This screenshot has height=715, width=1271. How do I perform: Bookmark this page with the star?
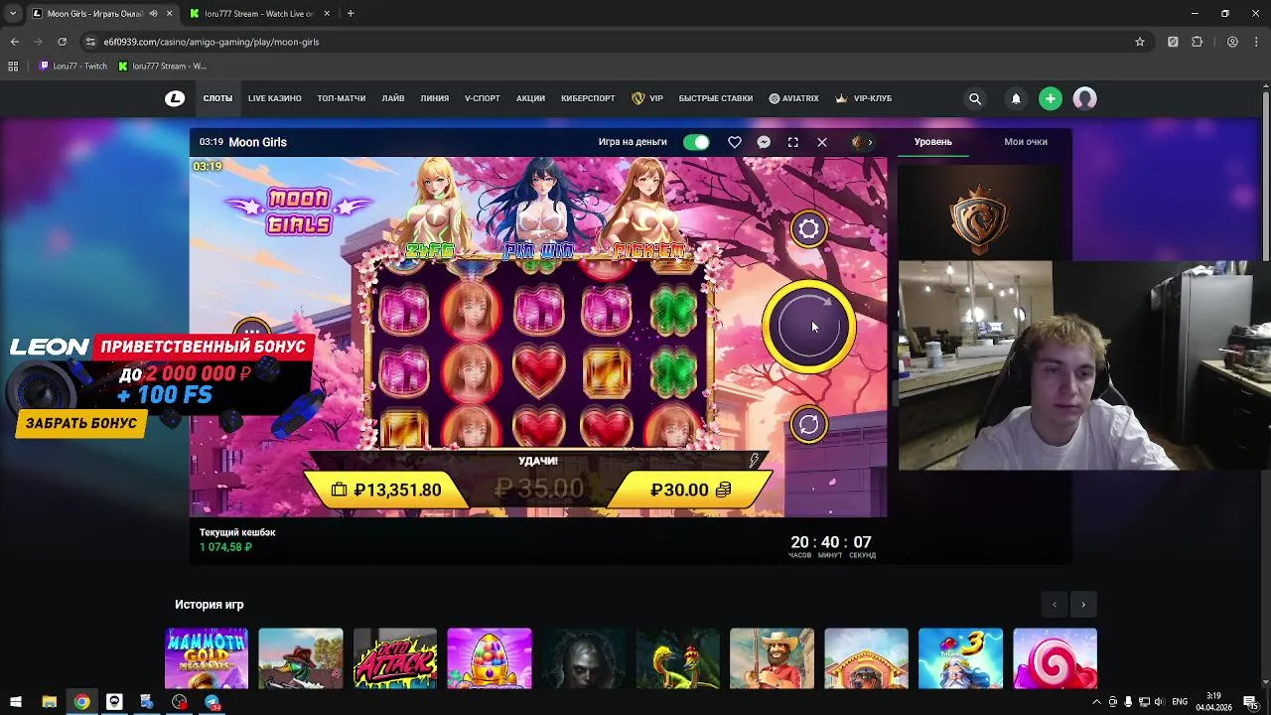click(x=1140, y=42)
